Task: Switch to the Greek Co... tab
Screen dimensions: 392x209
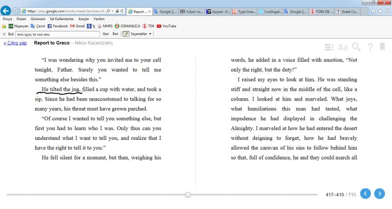Action: coord(348,11)
